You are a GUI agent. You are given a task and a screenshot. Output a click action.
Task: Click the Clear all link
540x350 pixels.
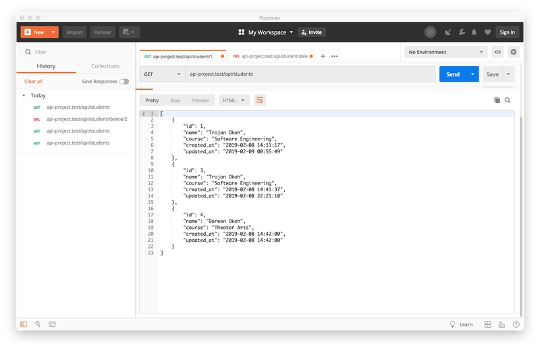[x=33, y=81]
